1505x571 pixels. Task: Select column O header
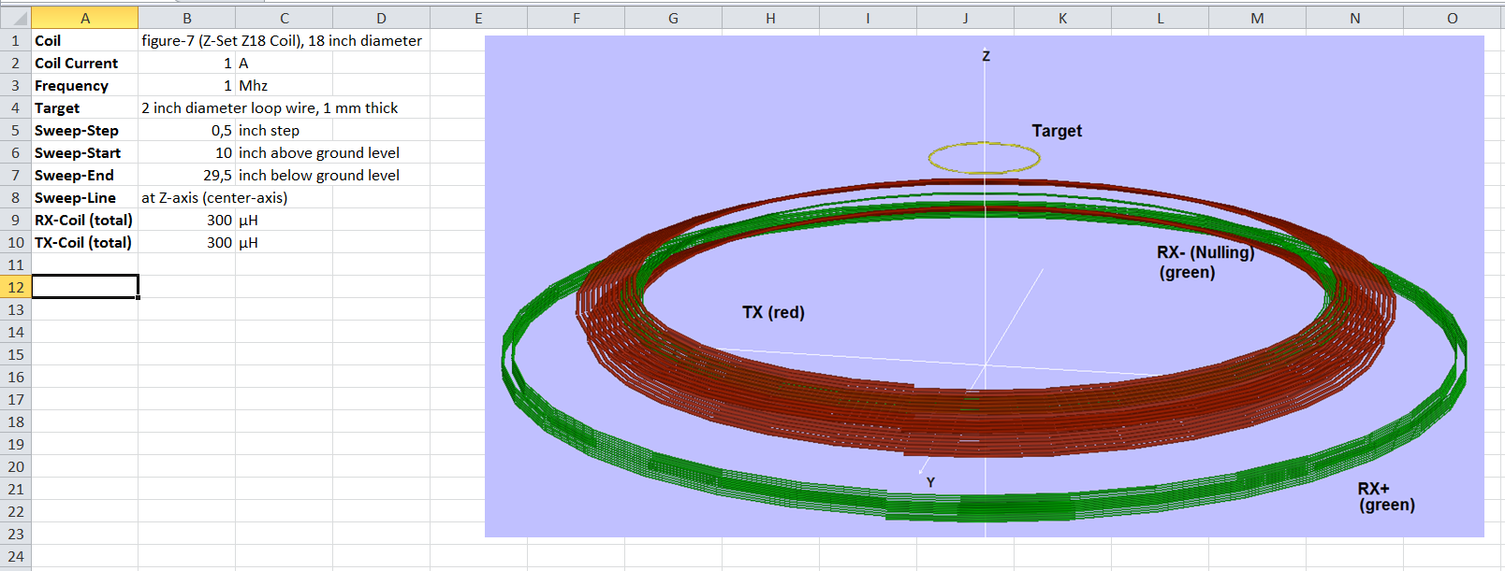(x=1453, y=18)
